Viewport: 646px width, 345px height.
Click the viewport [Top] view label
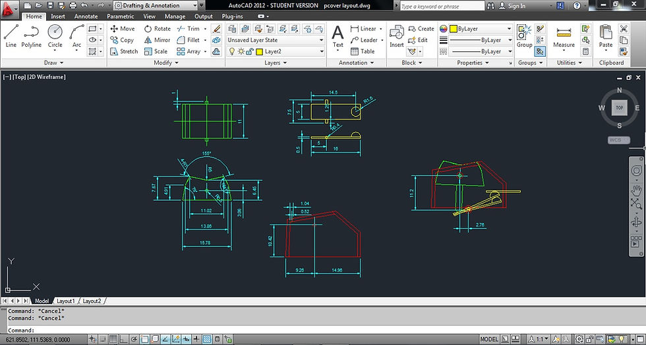(19, 76)
